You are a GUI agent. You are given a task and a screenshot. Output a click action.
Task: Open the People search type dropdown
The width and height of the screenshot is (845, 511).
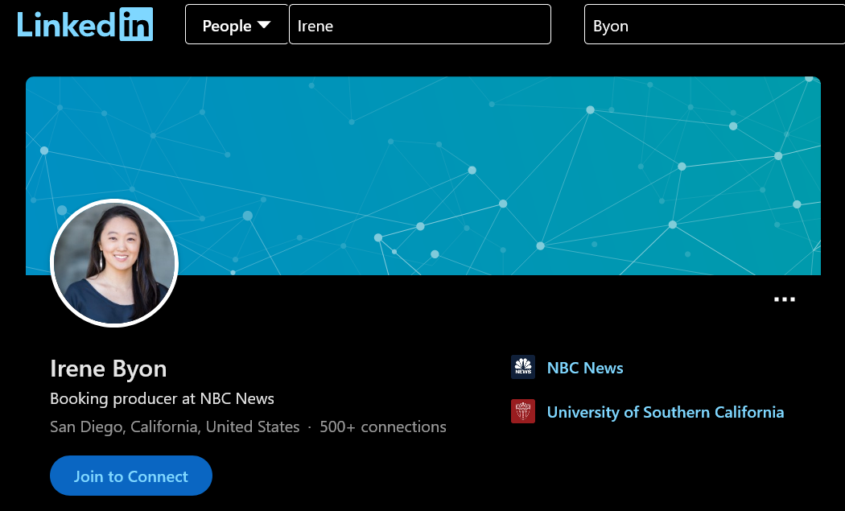pyautogui.click(x=237, y=25)
